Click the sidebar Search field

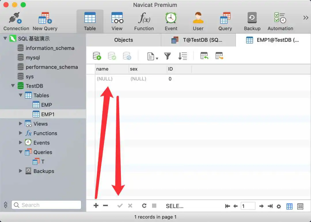tap(46, 205)
